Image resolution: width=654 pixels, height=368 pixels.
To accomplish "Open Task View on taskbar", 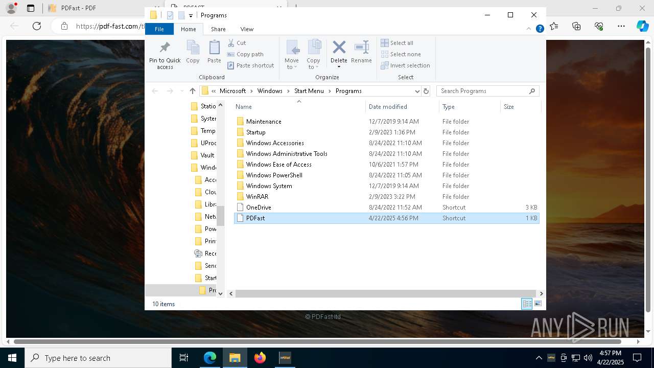I will 184,358.
